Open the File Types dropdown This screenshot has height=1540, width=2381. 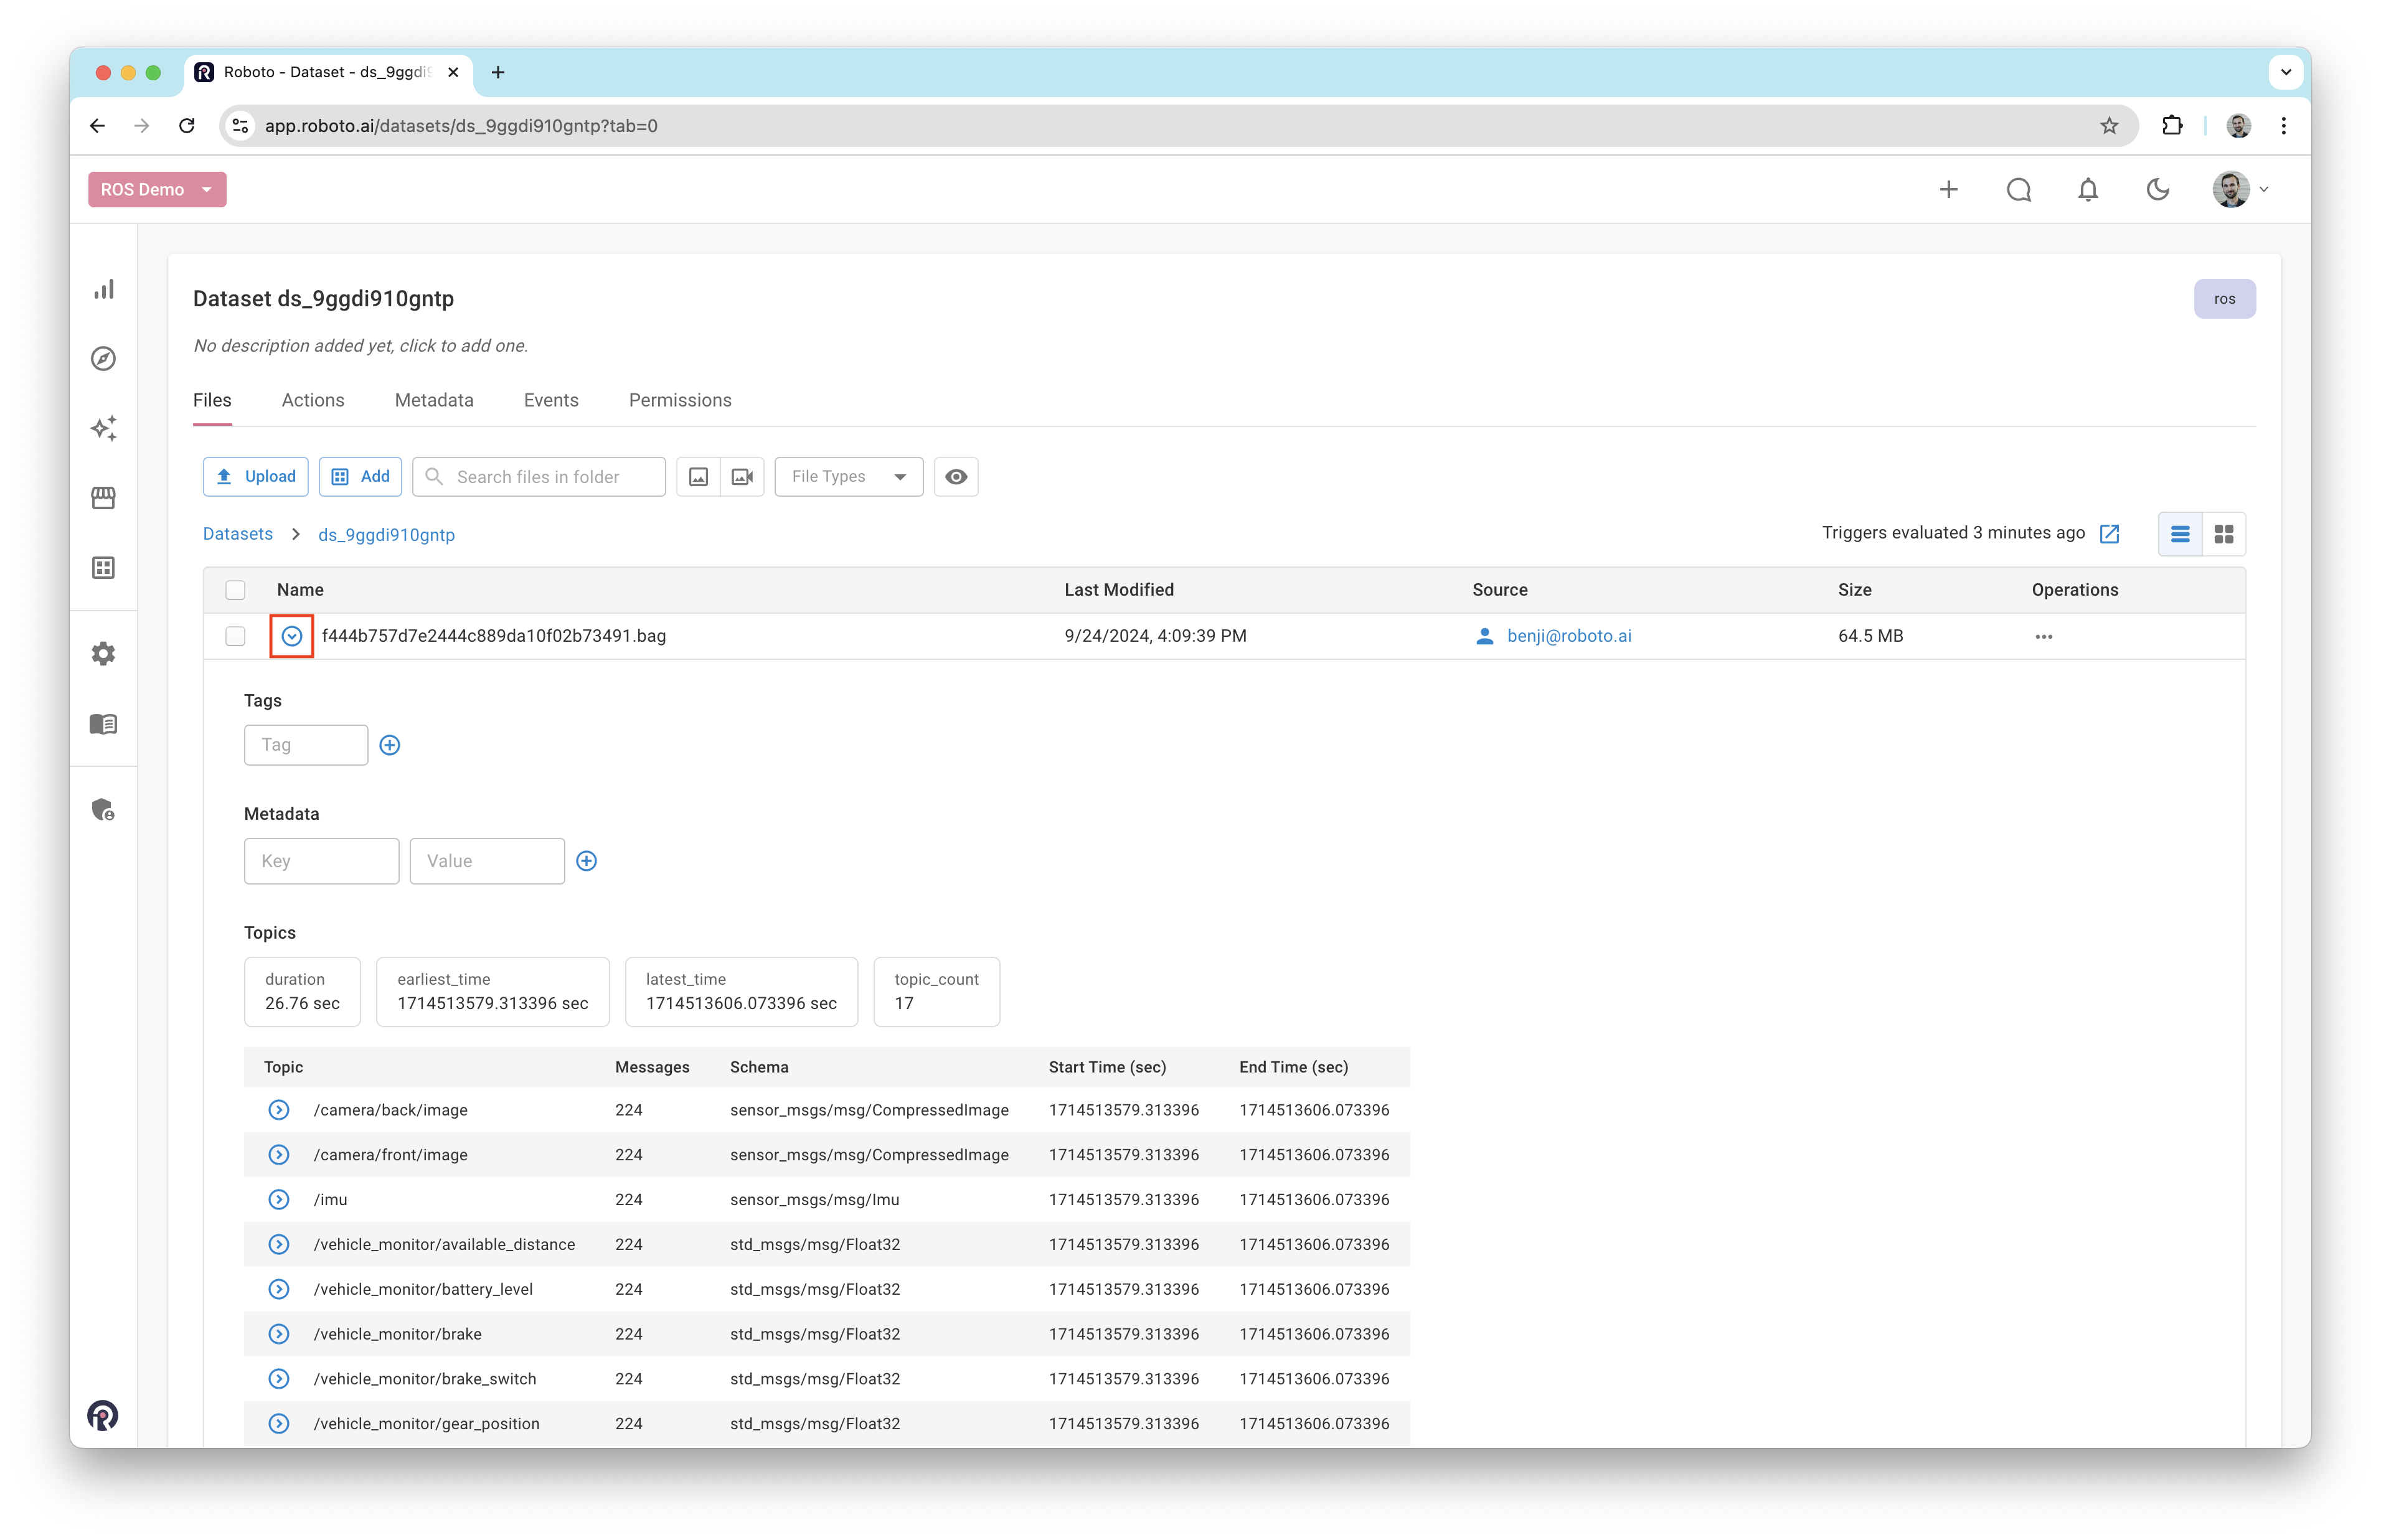(848, 477)
